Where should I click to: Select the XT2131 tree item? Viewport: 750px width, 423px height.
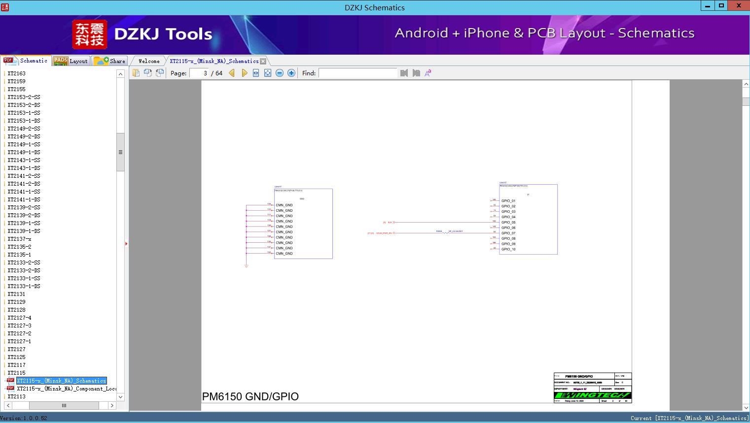16,294
